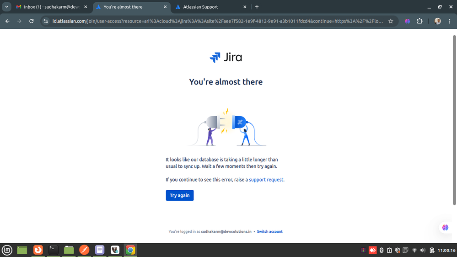
Task: Open a new browser tab
Action: (257, 7)
